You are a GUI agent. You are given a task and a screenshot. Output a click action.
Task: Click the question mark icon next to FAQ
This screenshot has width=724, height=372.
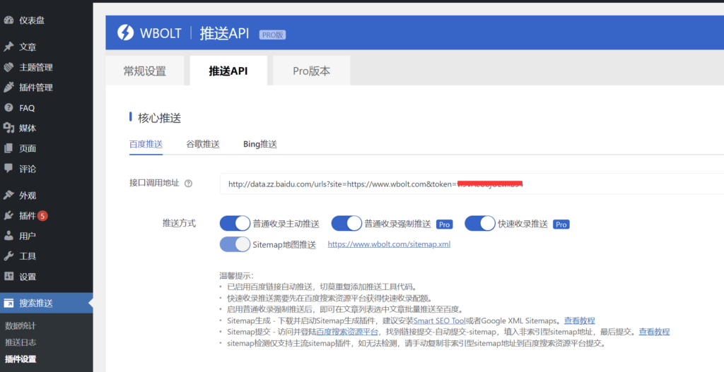(8, 108)
